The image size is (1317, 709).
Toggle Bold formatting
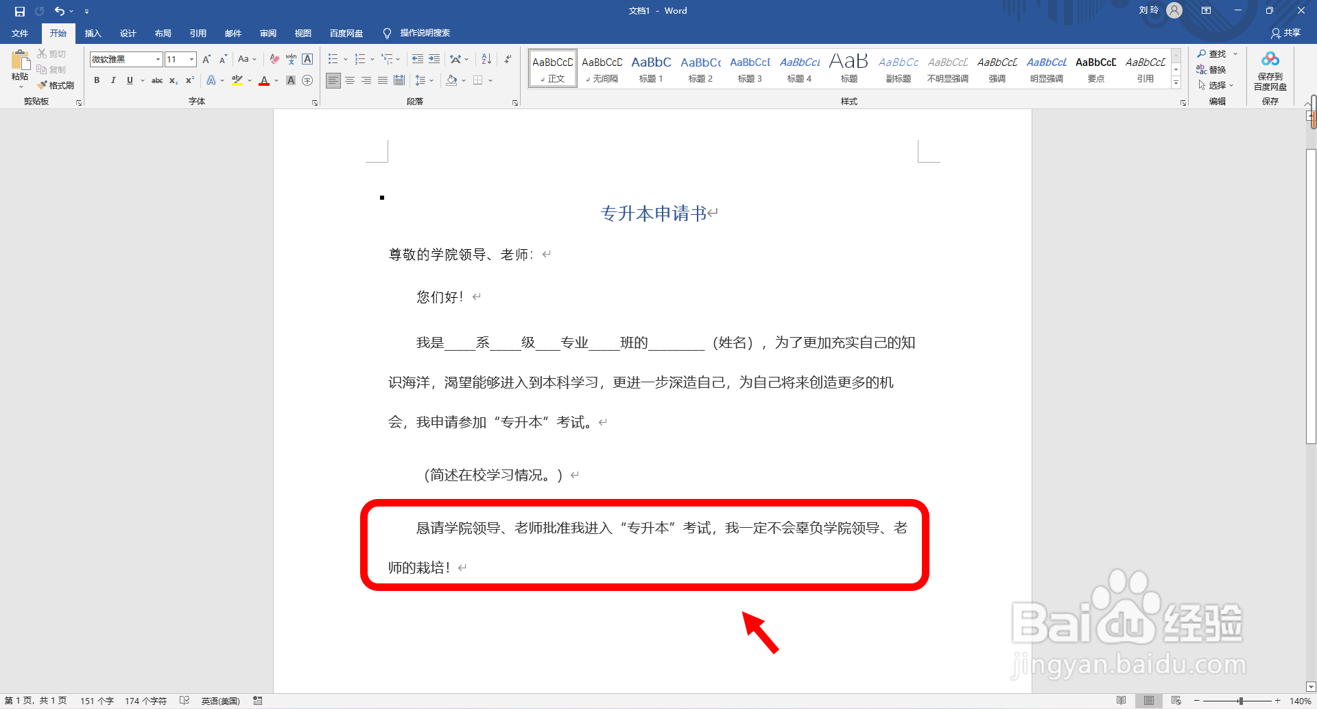pyautogui.click(x=97, y=80)
